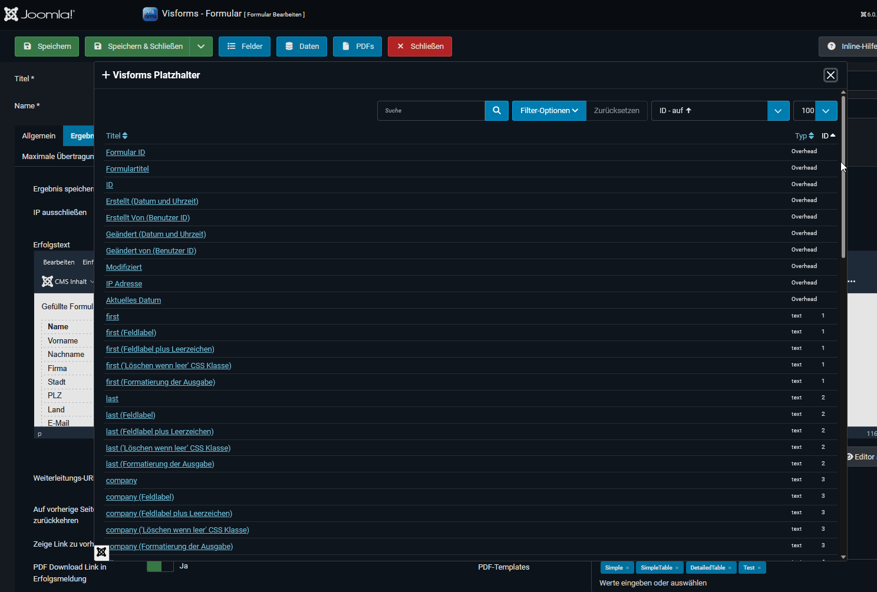The width and height of the screenshot is (877, 592).
Task: Click the search magnifier icon button
Action: point(496,111)
